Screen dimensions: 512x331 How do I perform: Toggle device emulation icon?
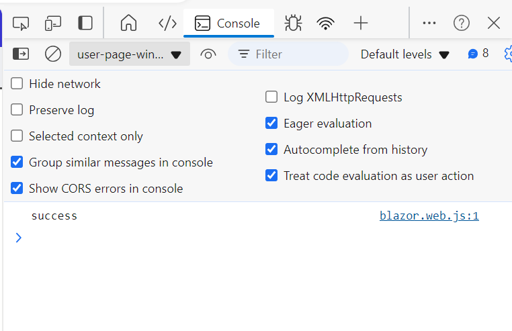(x=53, y=23)
